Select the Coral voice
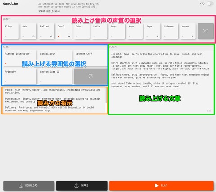Viewport: 216px width, 192px height. tap(64, 31)
